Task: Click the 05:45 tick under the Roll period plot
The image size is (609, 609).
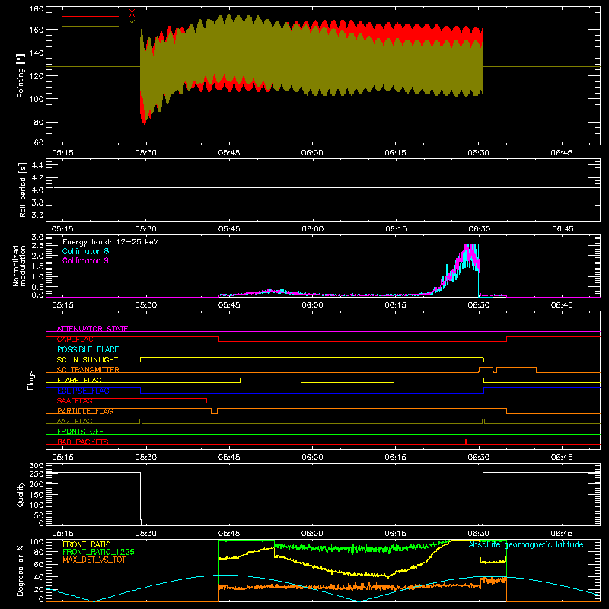Action: click(229, 229)
